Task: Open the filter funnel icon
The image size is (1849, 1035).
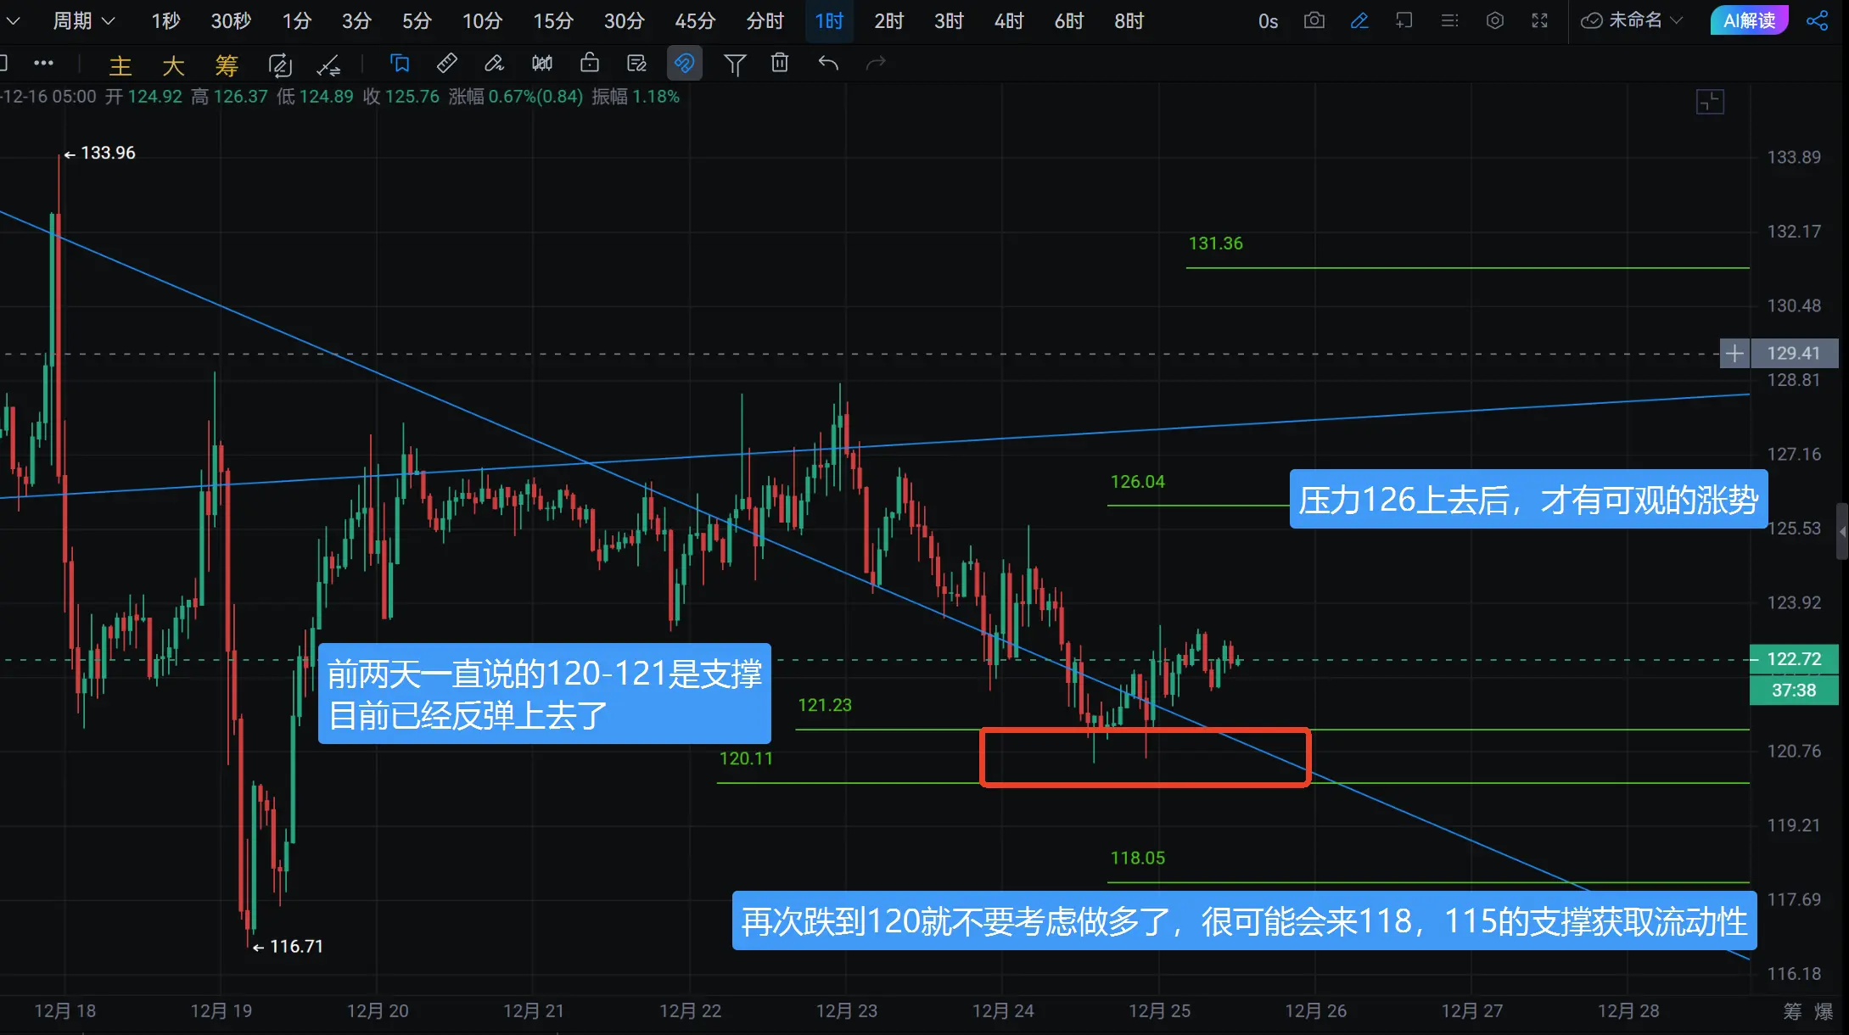Action: 735,64
